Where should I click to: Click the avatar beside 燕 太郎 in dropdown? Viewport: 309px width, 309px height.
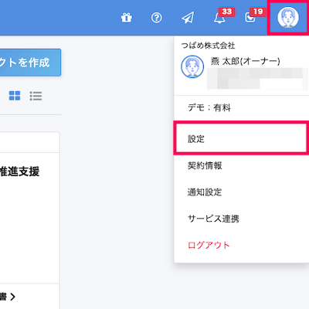pyautogui.click(x=192, y=66)
